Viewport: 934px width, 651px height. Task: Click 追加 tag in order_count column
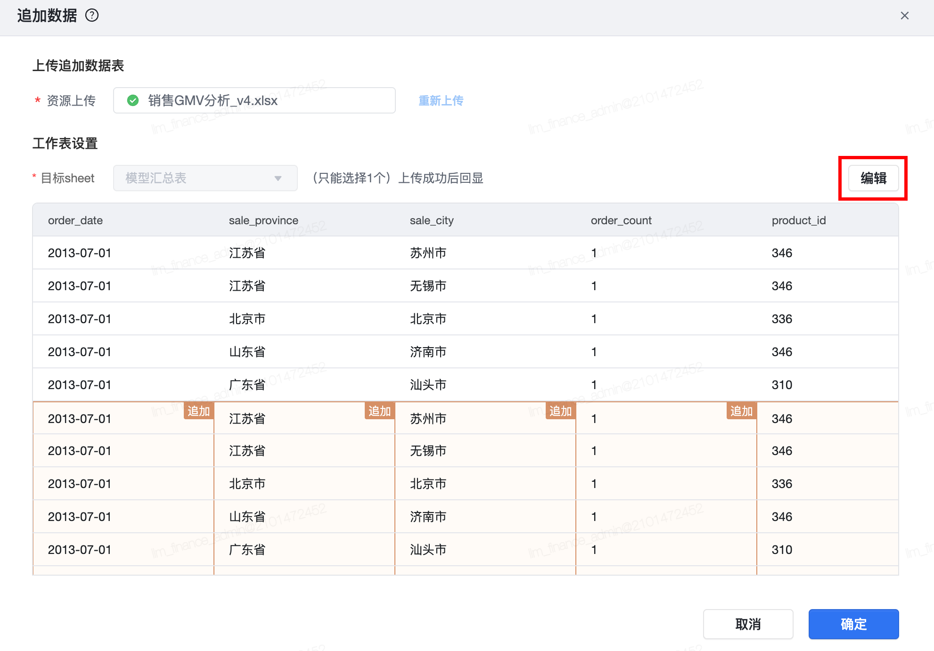(741, 411)
